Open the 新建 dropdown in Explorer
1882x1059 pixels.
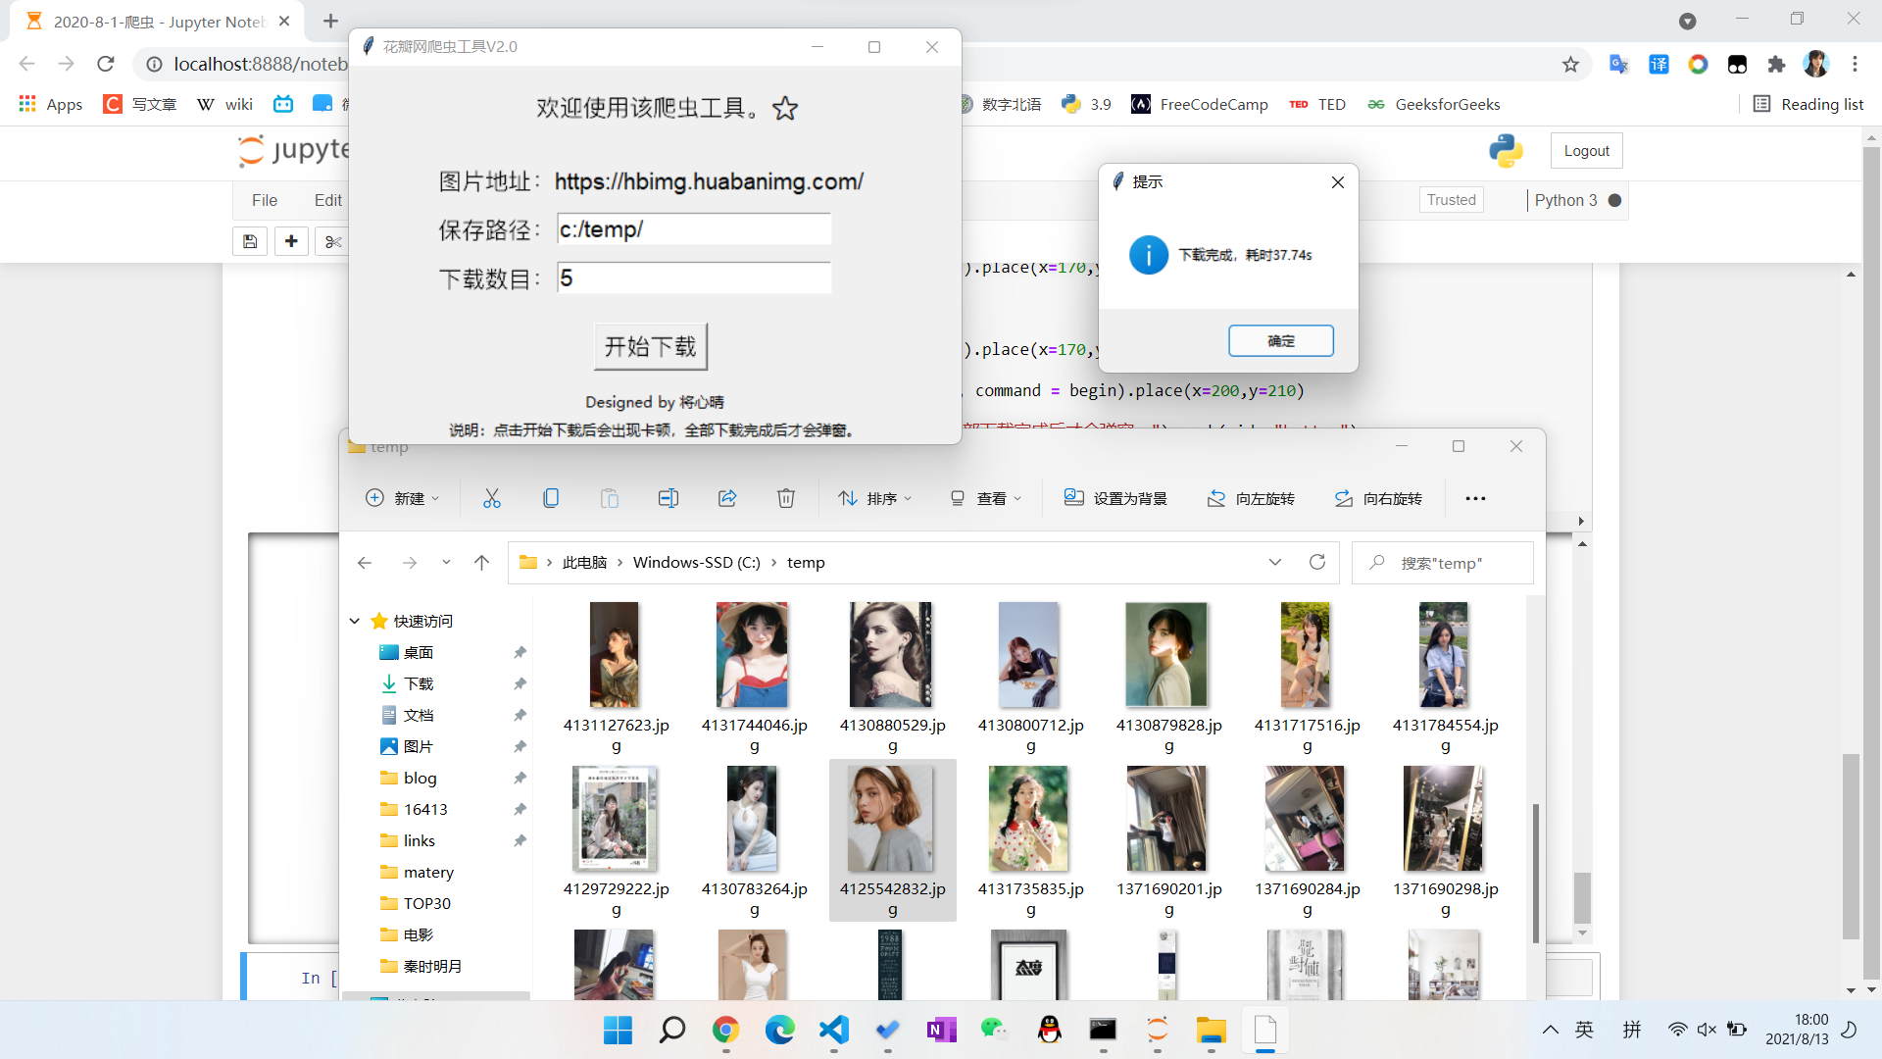403,498
